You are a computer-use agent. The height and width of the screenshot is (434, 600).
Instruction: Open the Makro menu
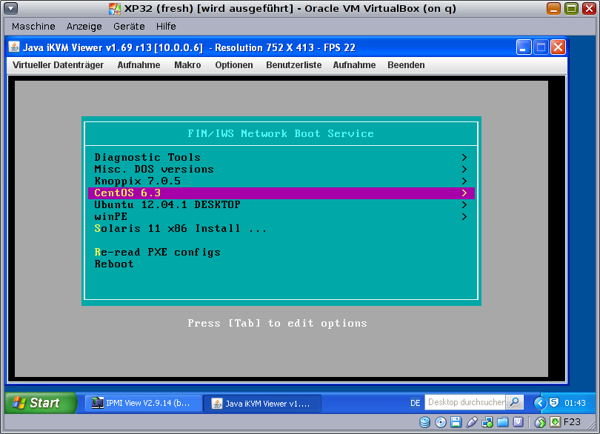(187, 65)
